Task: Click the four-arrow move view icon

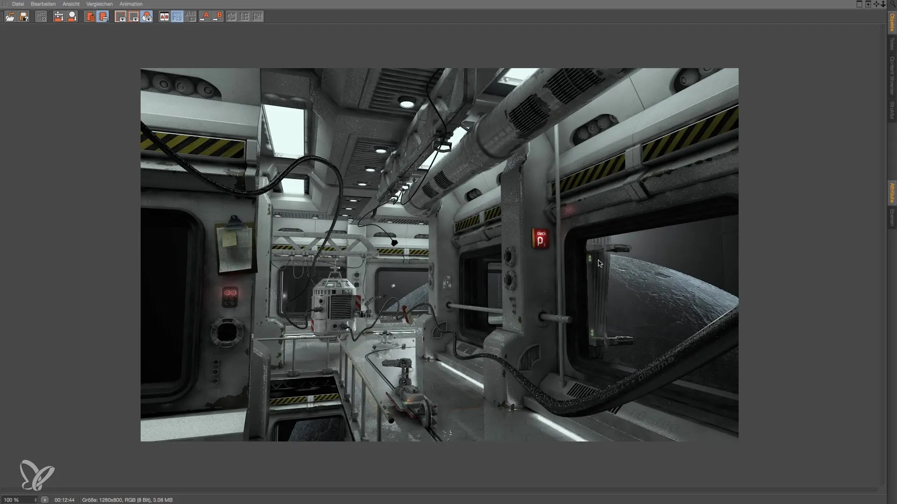Action: [x=876, y=4]
